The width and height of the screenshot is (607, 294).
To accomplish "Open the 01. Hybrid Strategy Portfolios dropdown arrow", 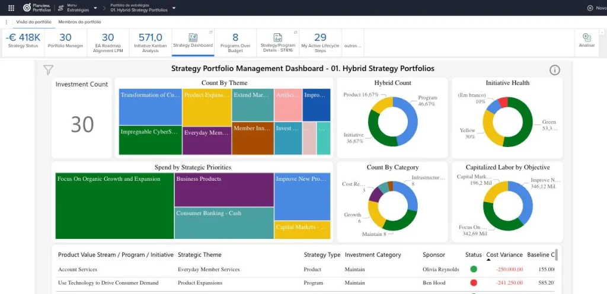I will click(x=174, y=8).
